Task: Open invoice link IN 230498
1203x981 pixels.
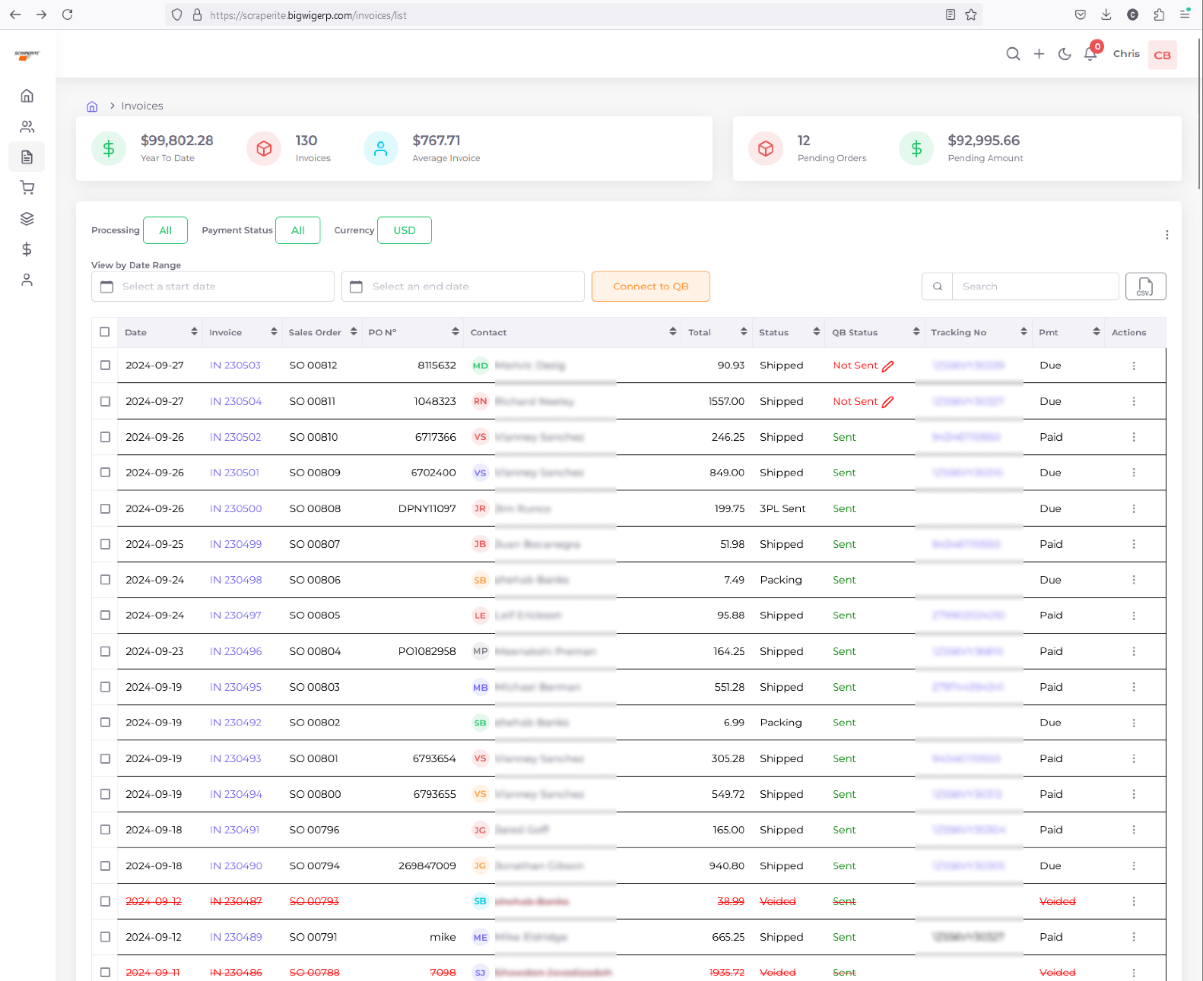Action: 236,580
